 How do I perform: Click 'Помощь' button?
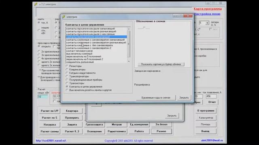click(206, 124)
